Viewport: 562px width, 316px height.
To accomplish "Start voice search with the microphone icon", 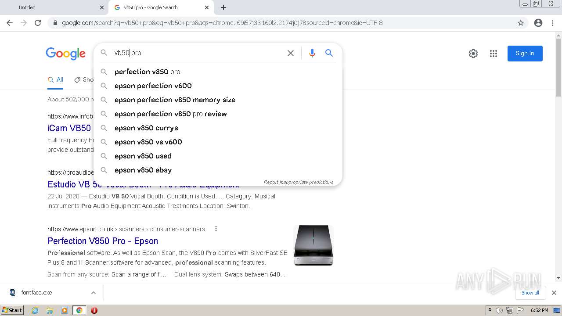I will coord(312,53).
